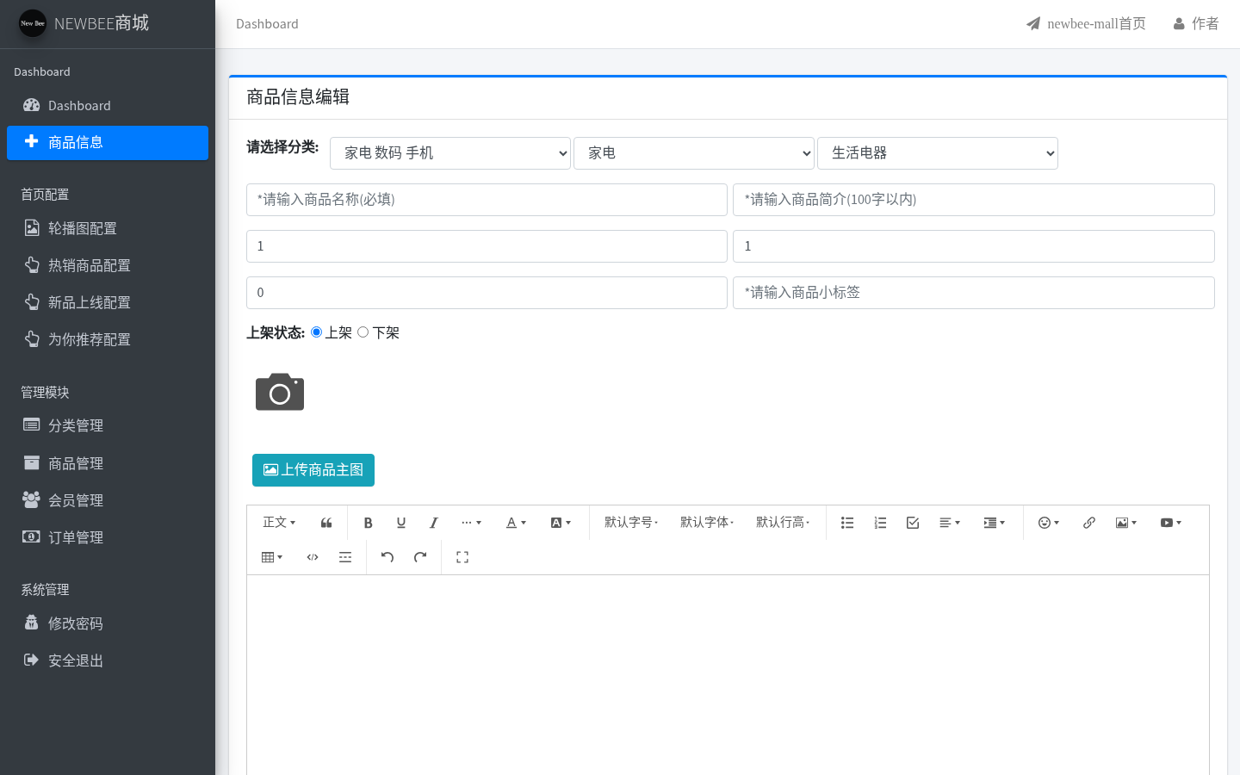Click the 作者 link in header
This screenshot has height=775, width=1240.
1196,24
